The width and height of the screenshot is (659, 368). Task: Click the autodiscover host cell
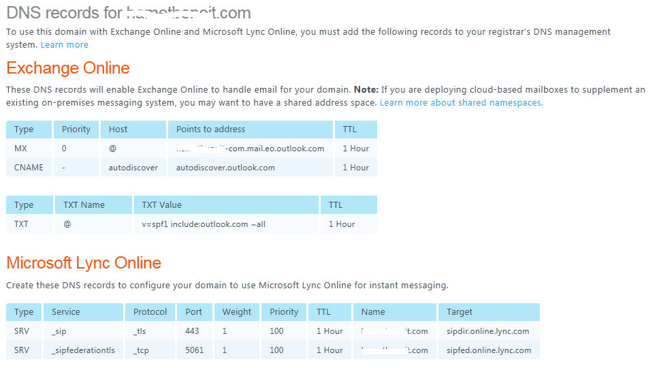point(133,167)
